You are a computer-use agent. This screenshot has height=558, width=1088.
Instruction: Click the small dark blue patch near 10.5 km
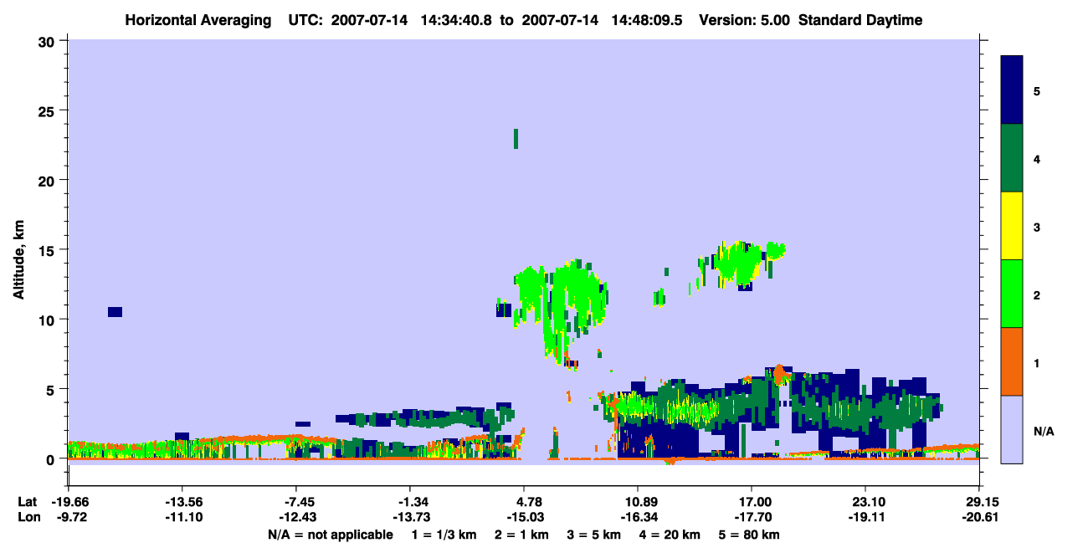point(115,312)
